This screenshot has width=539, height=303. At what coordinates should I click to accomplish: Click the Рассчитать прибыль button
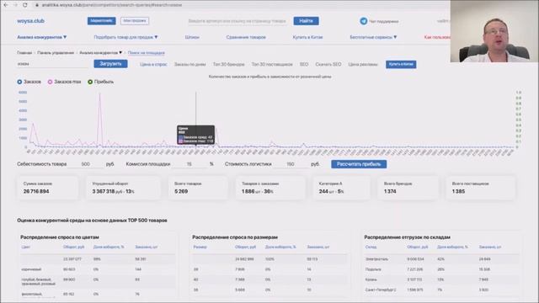(359, 164)
